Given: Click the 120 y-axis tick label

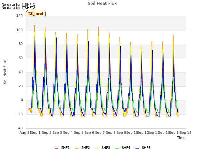Looking at the screenshot, I should coord(20,16).
